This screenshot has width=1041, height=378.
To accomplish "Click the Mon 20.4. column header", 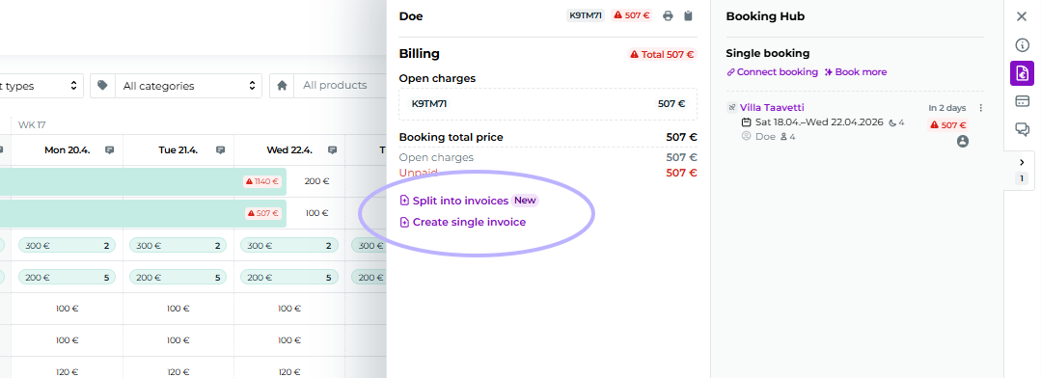I will coord(68,150).
